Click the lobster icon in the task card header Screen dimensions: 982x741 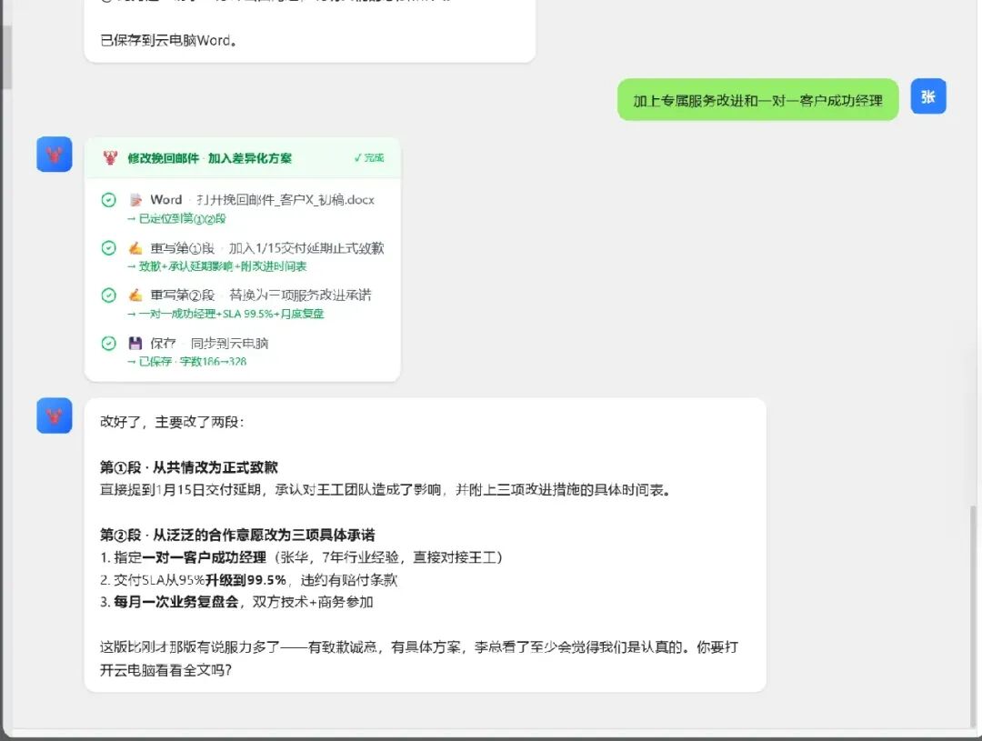[110, 158]
